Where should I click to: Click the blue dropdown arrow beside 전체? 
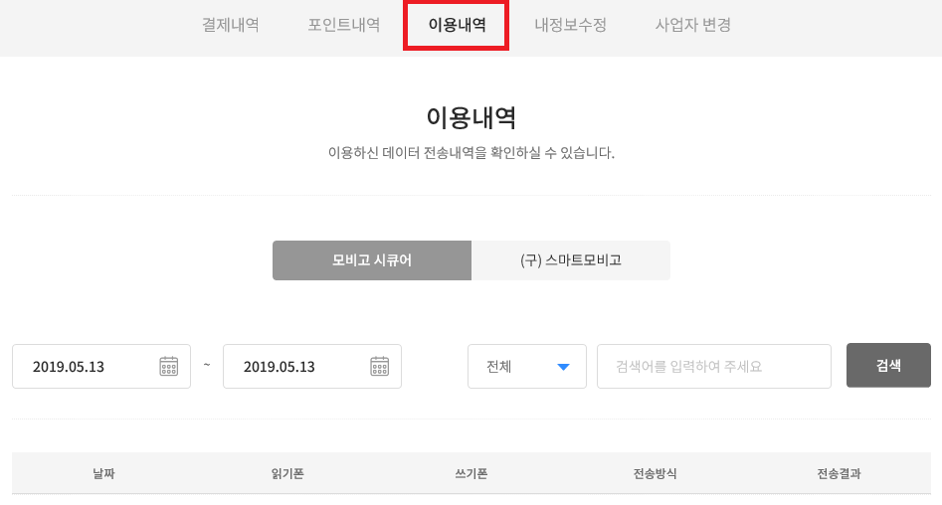click(563, 367)
